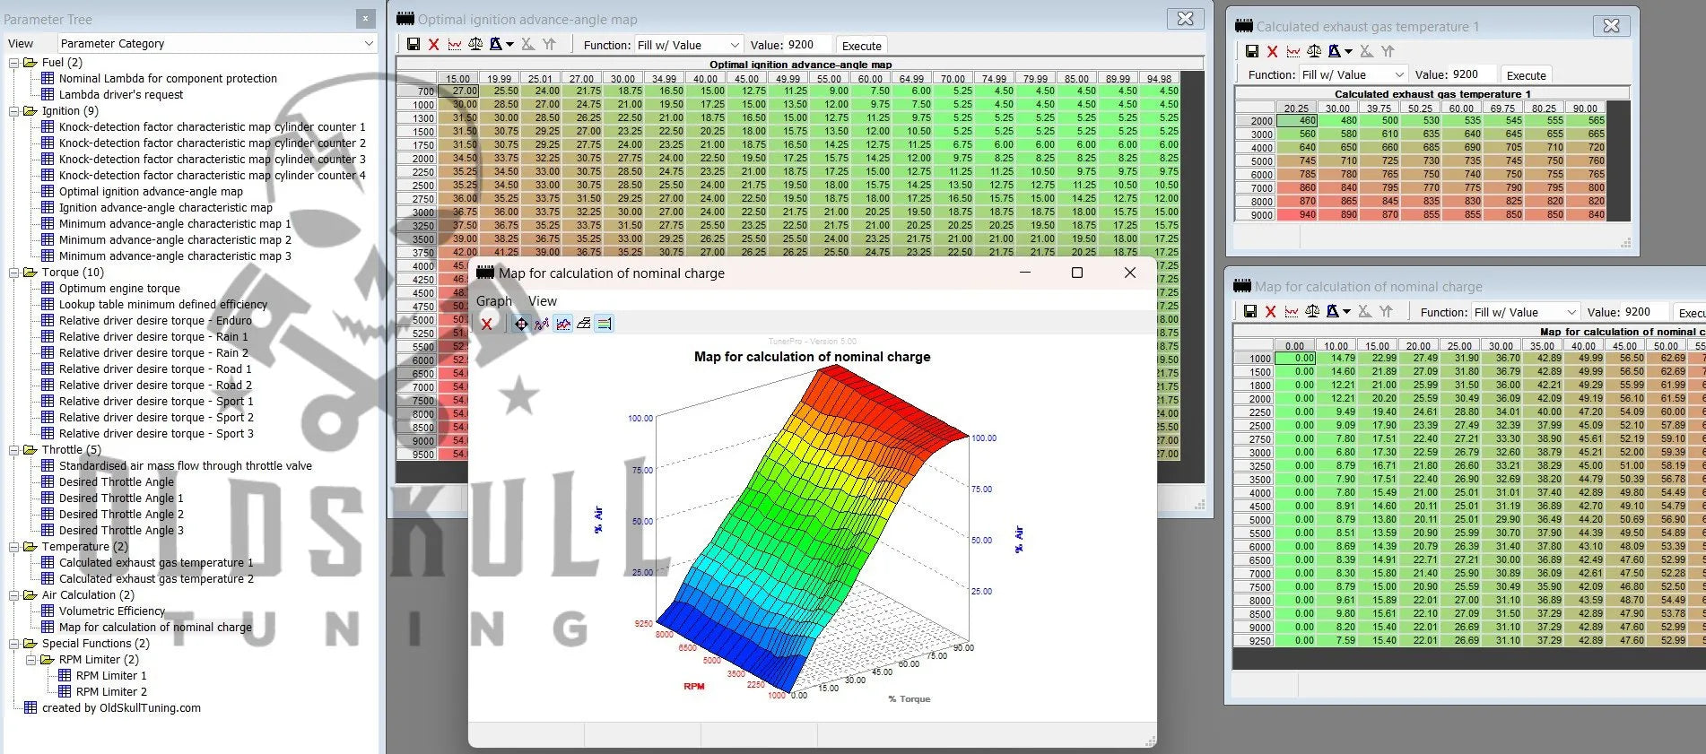This screenshot has width=1706, height=754.
Task: Click the stacked layers icon in graph toolbar
Action: (584, 324)
